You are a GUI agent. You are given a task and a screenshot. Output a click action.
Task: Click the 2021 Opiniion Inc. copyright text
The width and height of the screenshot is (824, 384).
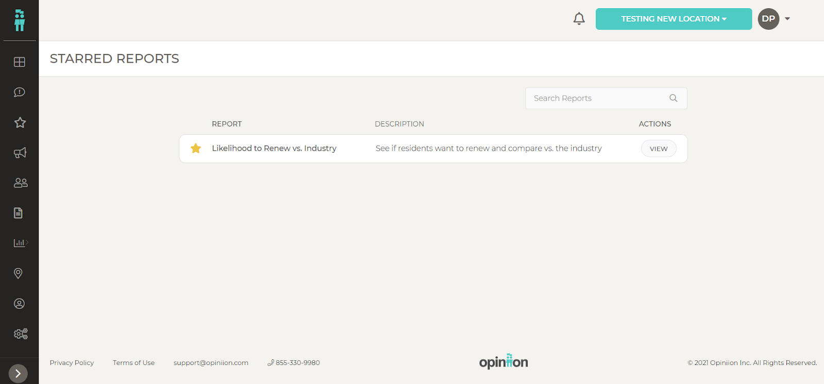(752, 362)
